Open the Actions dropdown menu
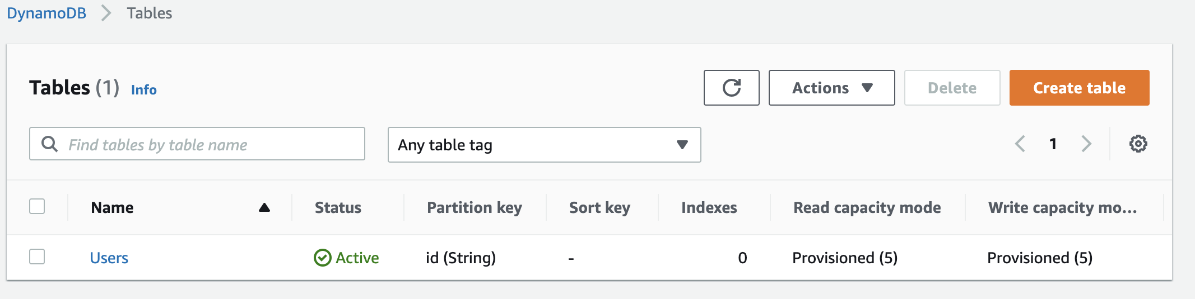This screenshot has width=1195, height=299. pyautogui.click(x=831, y=88)
